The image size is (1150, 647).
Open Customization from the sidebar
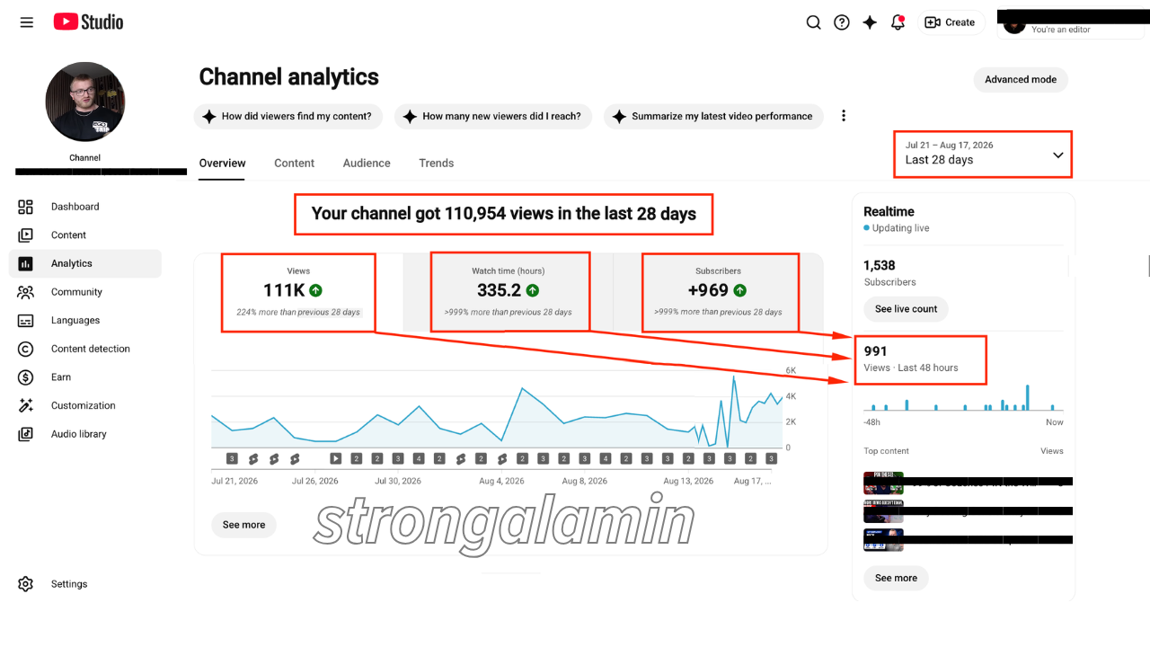click(85, 405)
